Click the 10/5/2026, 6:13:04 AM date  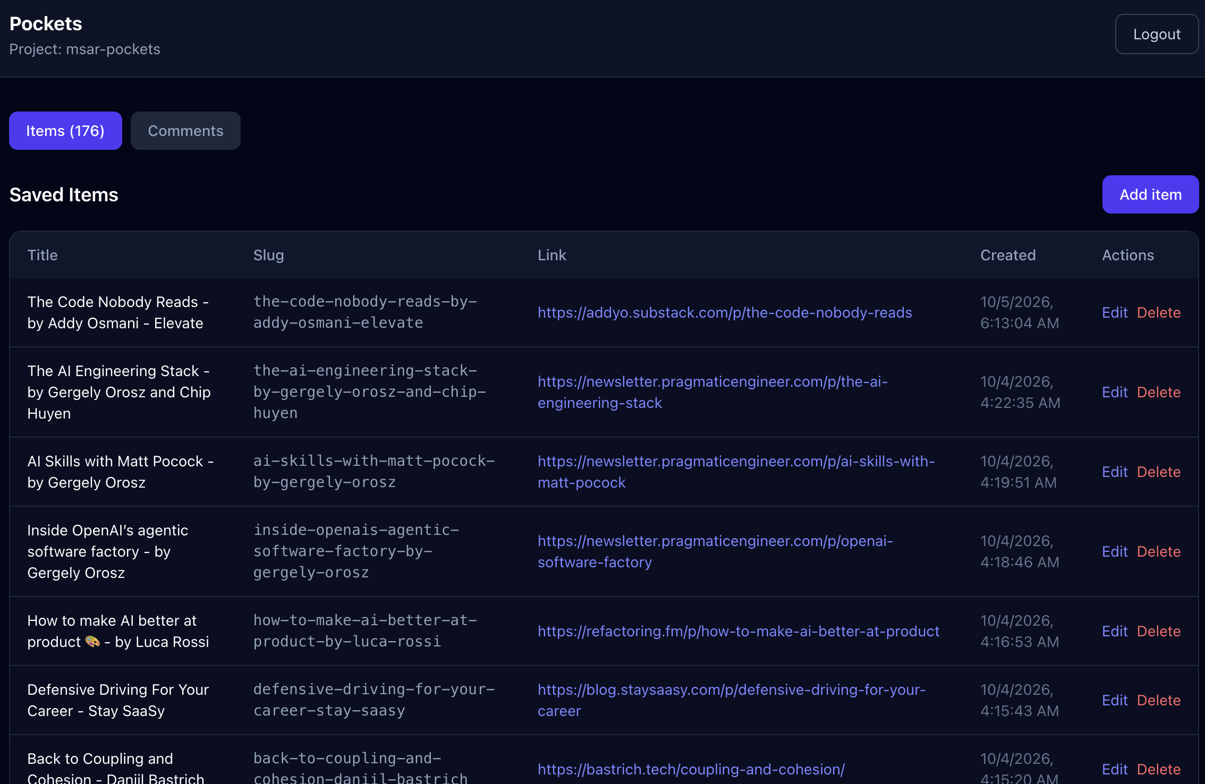click(x=1020, y=312)
